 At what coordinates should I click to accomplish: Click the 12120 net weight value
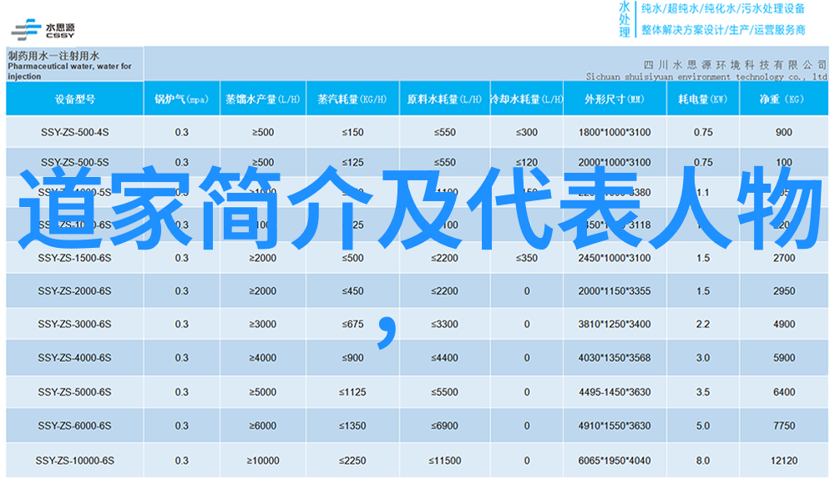pyautogui.click(x=783, y=460)
